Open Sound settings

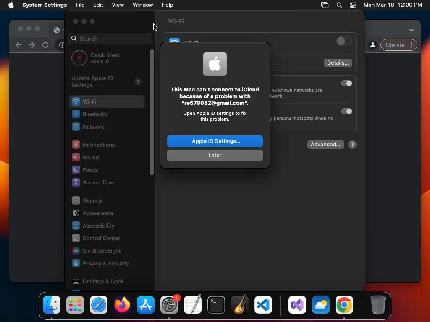point(106,158)
